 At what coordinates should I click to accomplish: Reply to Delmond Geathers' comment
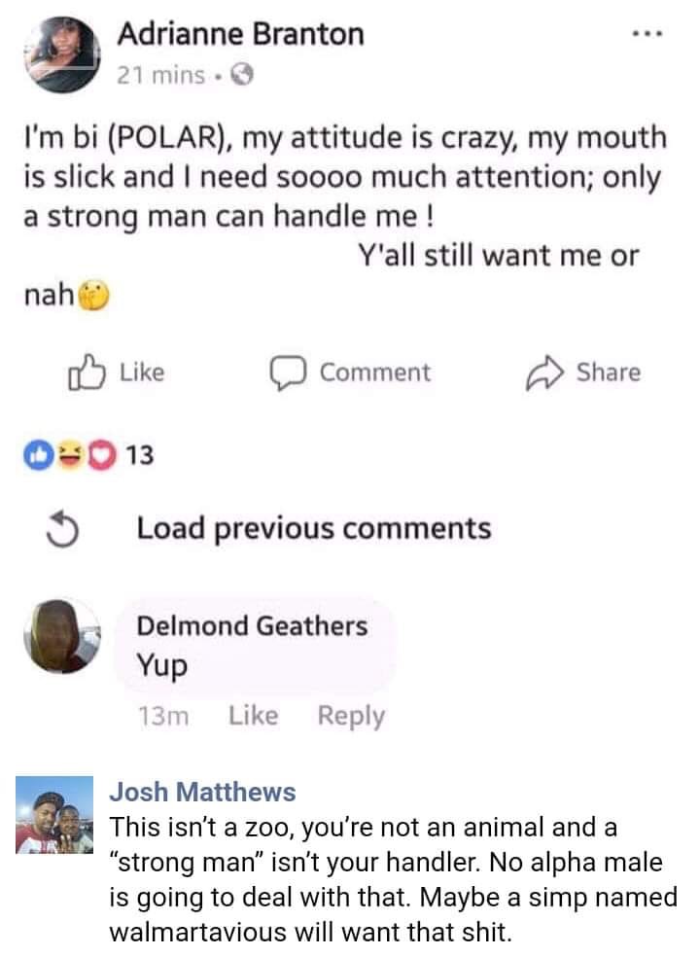click(351, 716)
